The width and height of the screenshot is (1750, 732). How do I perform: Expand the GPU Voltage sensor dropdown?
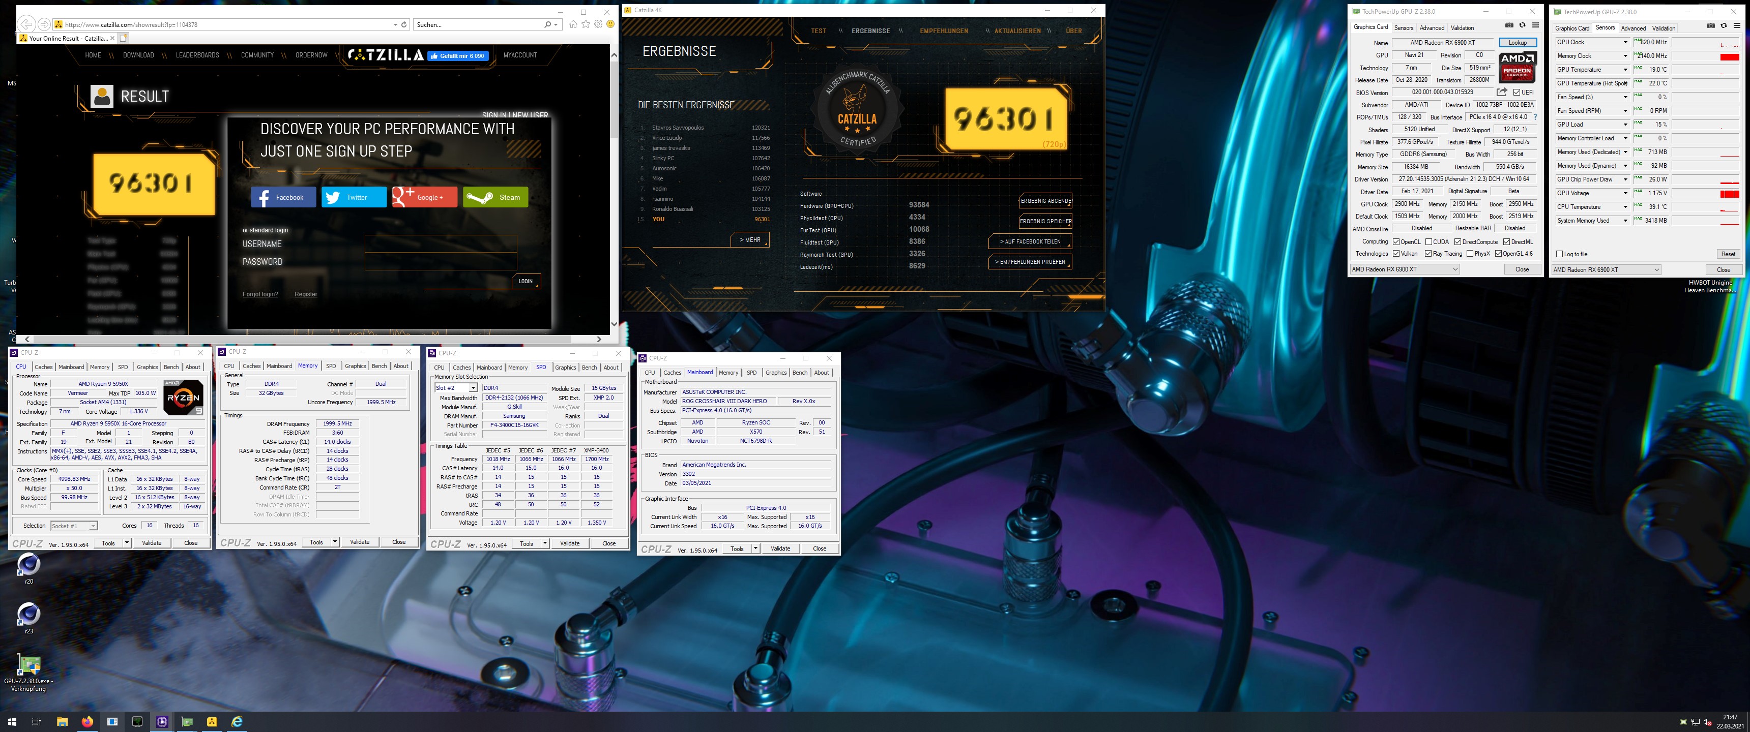pos(1626,193)
